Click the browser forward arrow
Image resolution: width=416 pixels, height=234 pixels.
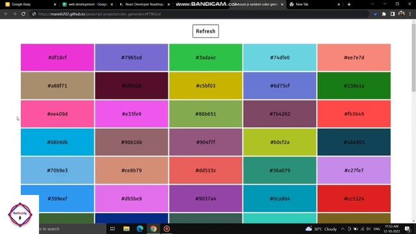[x=14, y=14]
